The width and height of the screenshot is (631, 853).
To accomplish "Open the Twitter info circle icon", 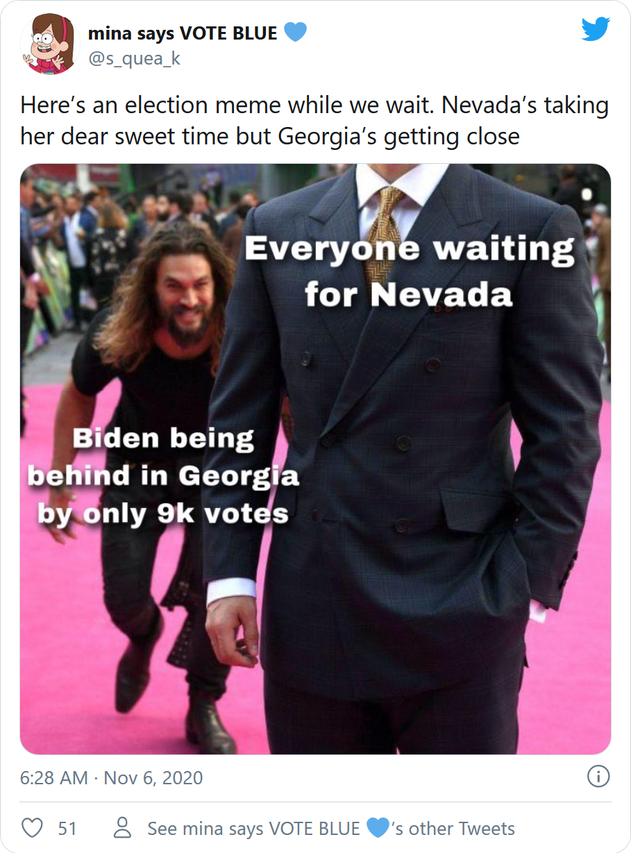I will coord(598,777).
